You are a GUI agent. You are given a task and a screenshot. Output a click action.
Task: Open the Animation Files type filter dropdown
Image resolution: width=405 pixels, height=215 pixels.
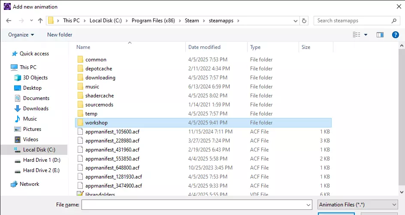pyautogui.click(x=358, y=205)
